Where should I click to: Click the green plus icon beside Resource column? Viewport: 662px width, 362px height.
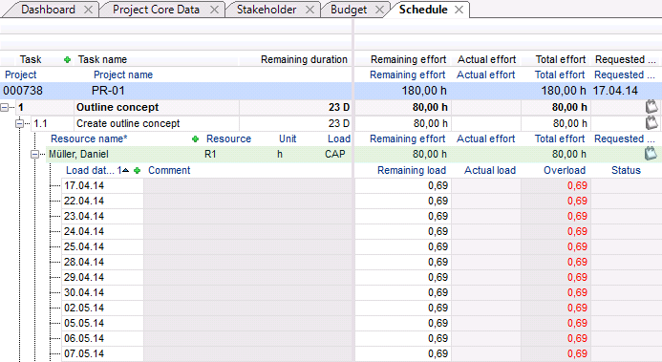[195, 138]
